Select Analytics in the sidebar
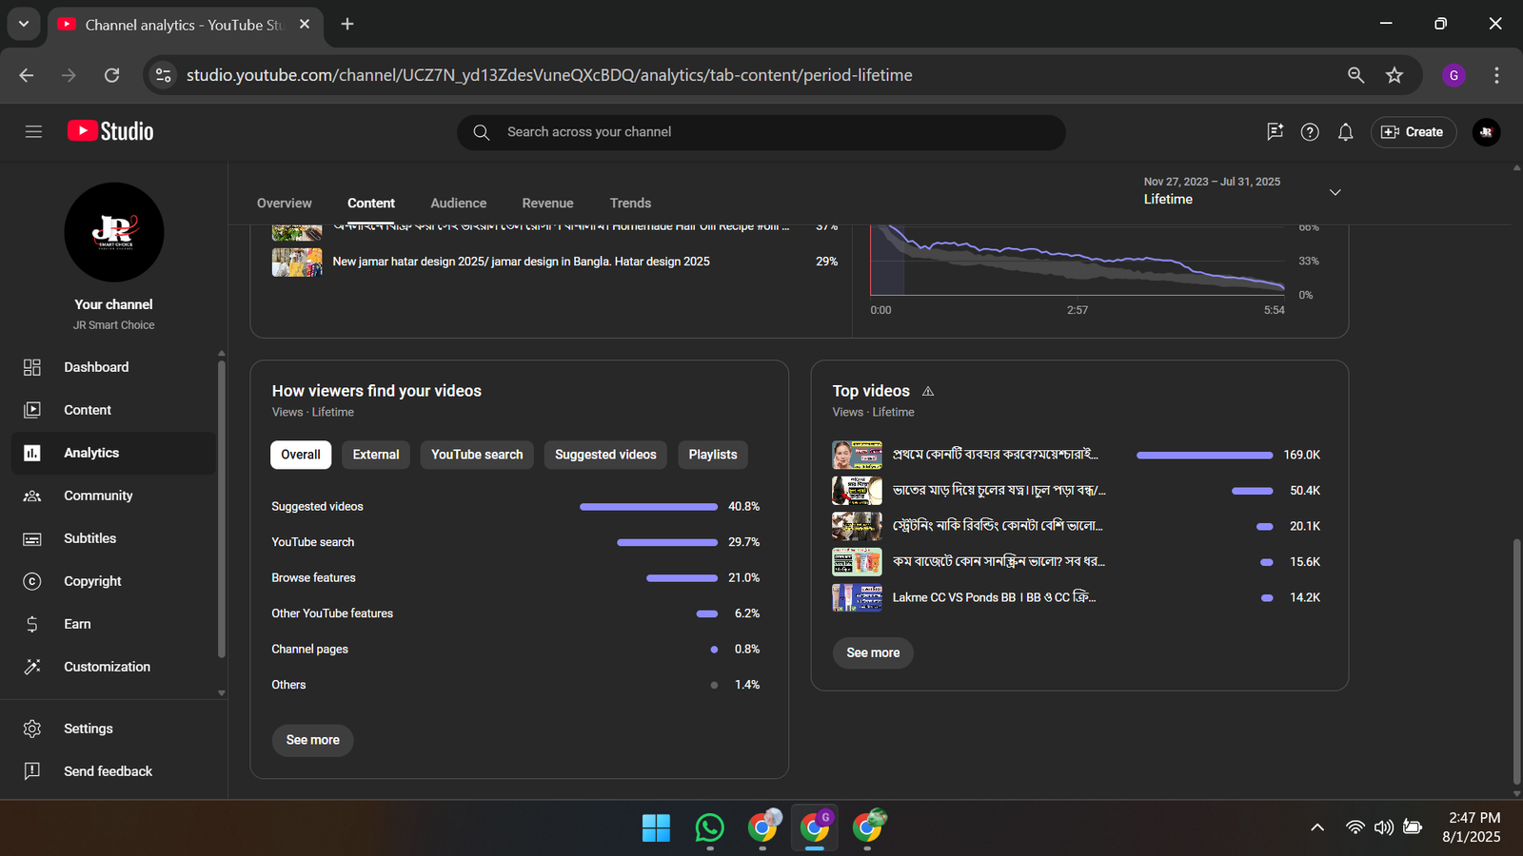1523x856 pixels. pos(114,453)
